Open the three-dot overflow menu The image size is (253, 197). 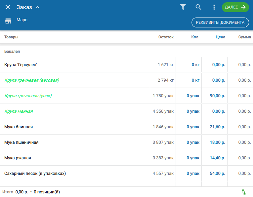click(214, 7)
